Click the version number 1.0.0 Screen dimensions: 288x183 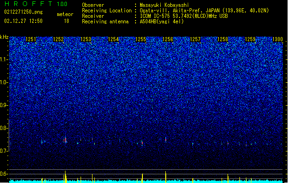coord(62,4)
